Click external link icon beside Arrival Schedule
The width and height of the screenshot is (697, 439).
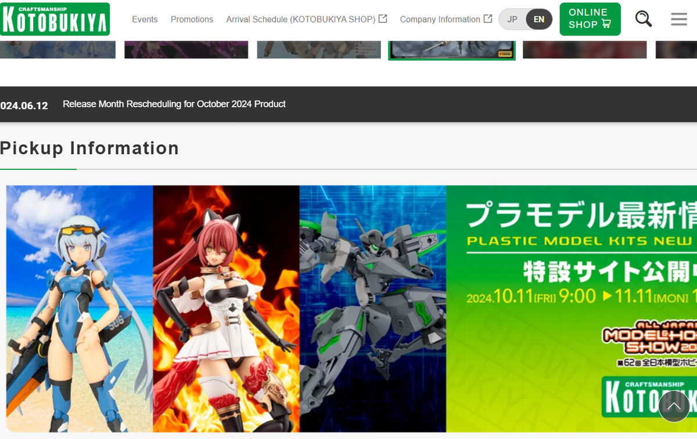[x=383, y=19]
